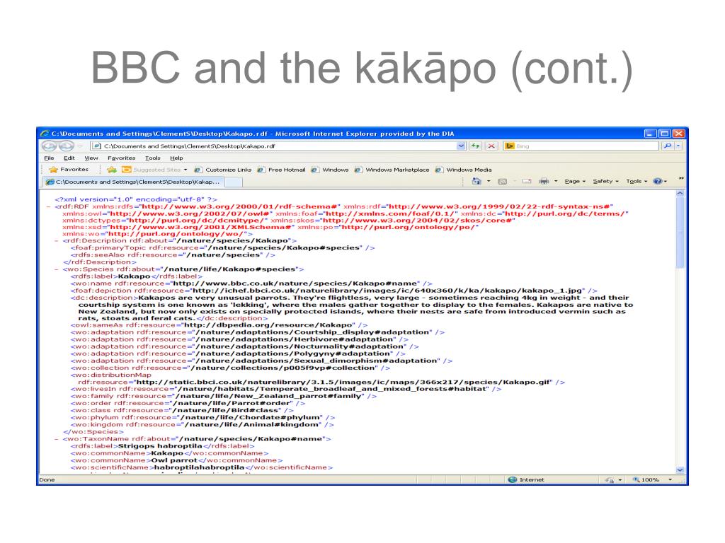The width and height of the screenshot is (725, 543).
Task: Open recent pages dropdown beside Forward button
Action: (x=79, y=146)
